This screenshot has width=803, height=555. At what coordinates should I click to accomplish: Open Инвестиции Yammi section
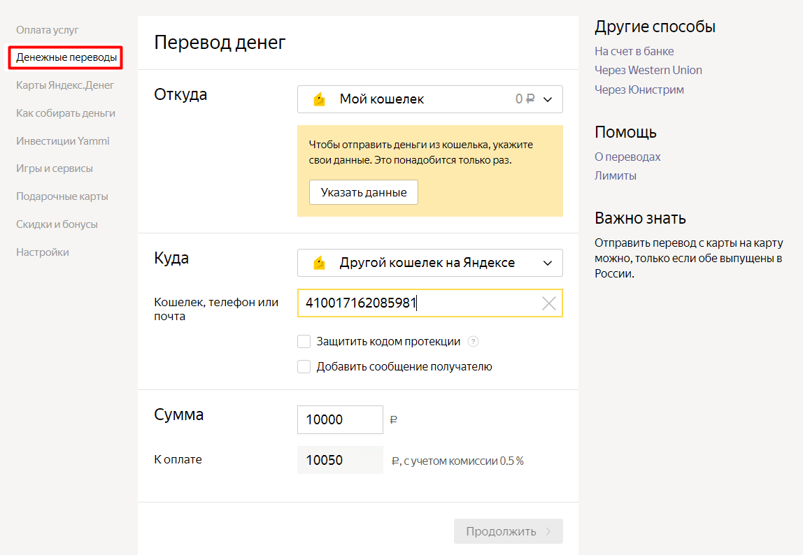62,140
